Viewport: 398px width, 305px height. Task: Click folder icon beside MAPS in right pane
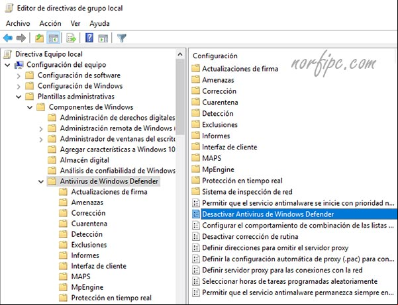point(195,158)
